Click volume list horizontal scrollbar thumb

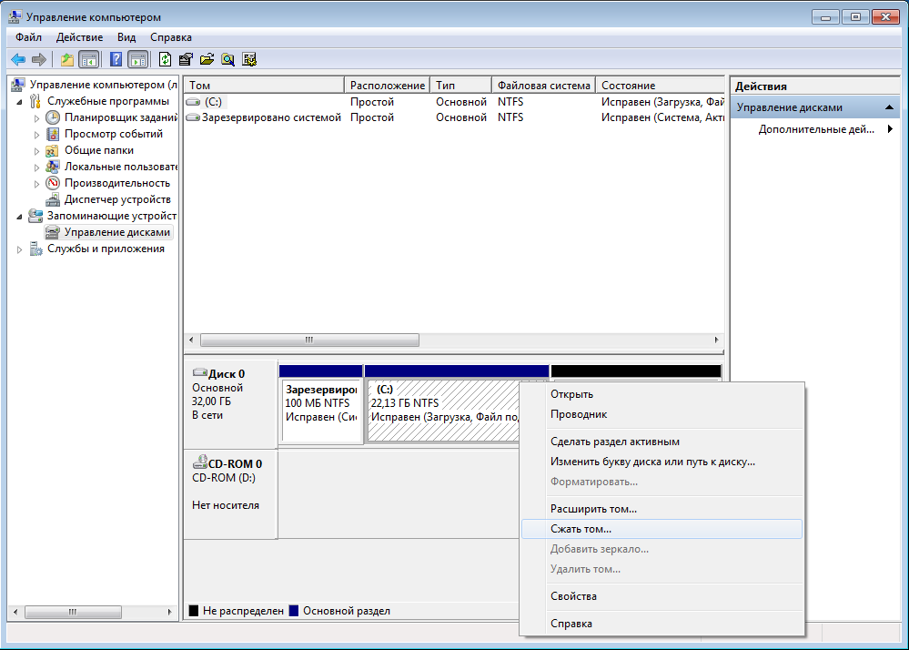click(x=309, y=340)
